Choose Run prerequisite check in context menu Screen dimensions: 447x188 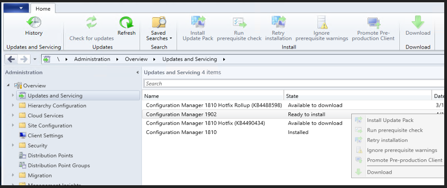[395, 130]
